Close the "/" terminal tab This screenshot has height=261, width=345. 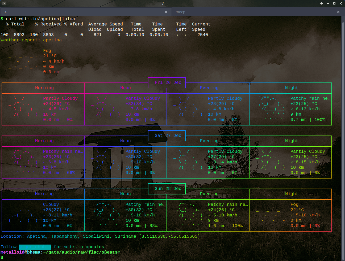tap(166, 12)
